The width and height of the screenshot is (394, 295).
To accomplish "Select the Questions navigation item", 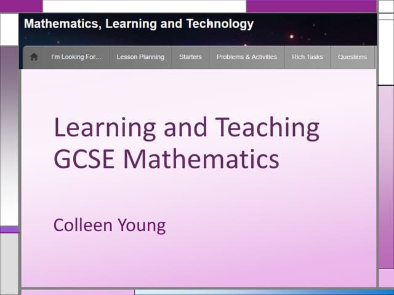I will tap(352, 57).
